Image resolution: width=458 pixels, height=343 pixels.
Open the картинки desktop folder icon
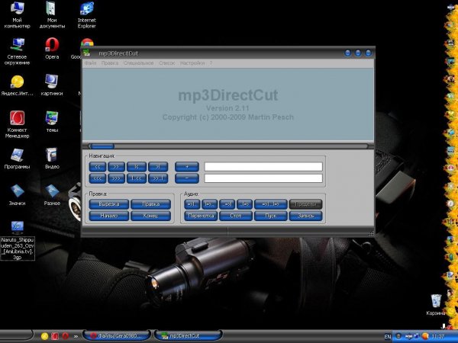[x=52, y=85]
